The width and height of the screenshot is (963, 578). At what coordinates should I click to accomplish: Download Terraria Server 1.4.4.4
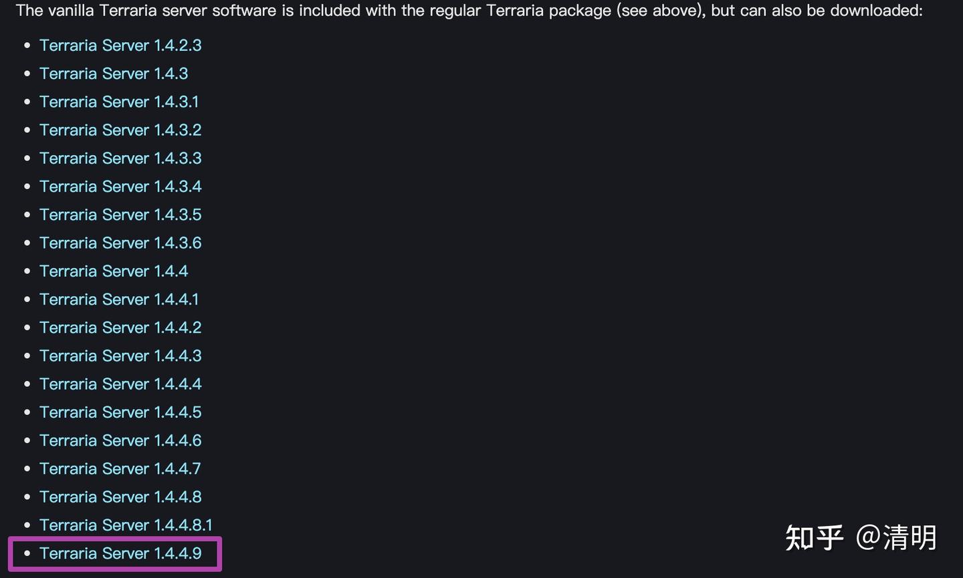coord(120,384)
